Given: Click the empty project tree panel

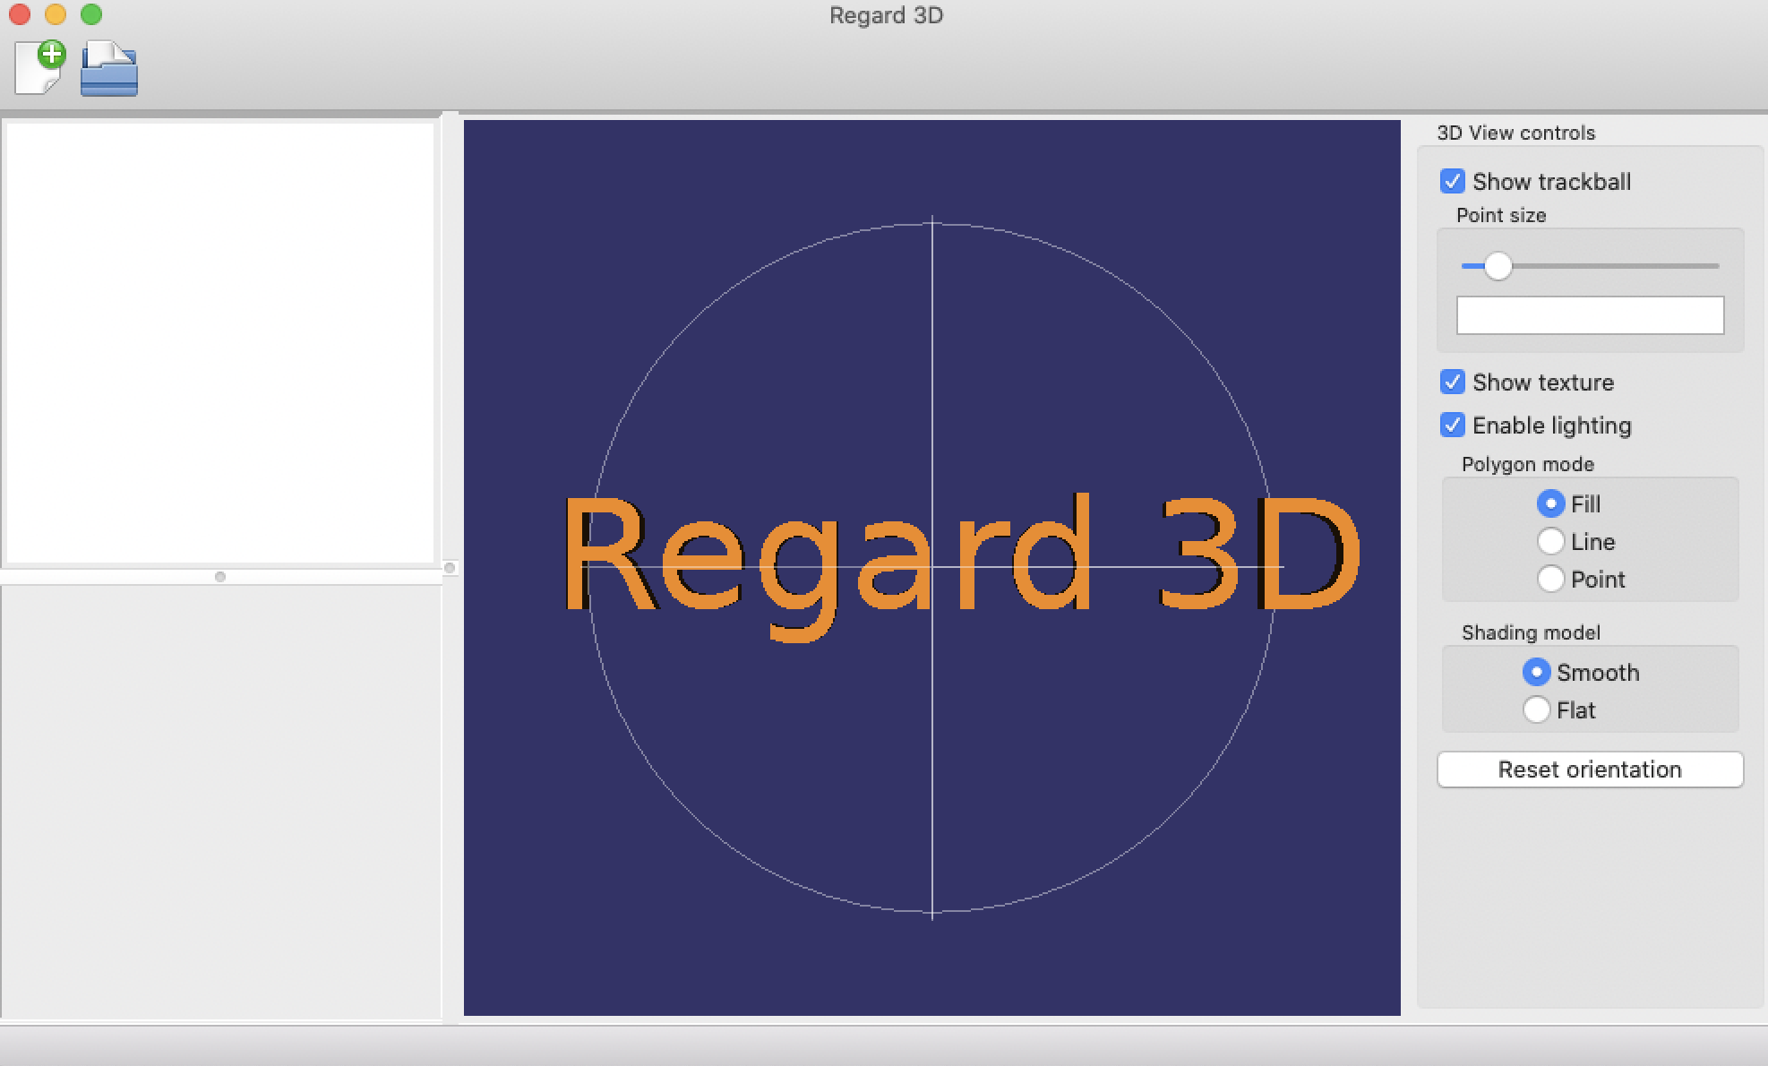Looking at the screenshot, I should point(220,343).
